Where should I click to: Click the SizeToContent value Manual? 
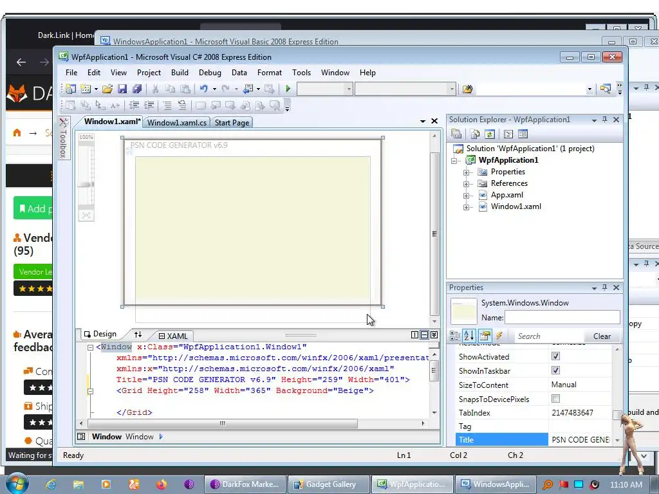pos(564,385)
